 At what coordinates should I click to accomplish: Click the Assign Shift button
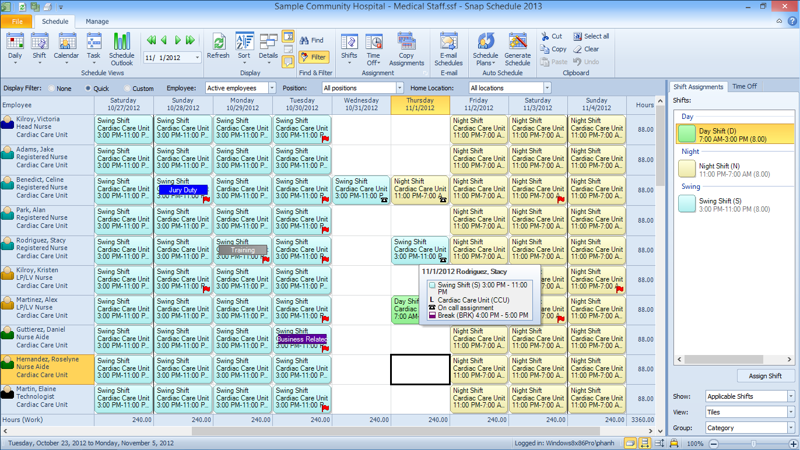click(766, 376)
